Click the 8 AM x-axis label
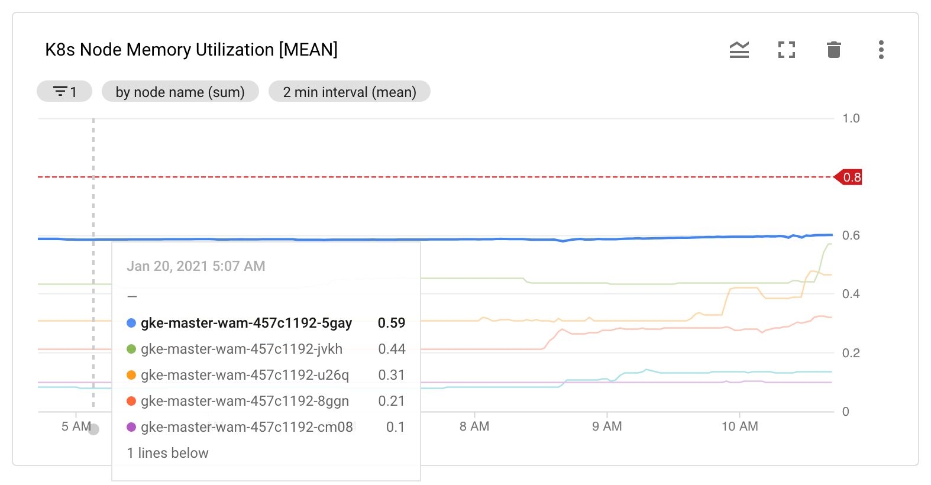This screenshot has height=485, width=931. [x=474, y=426]
